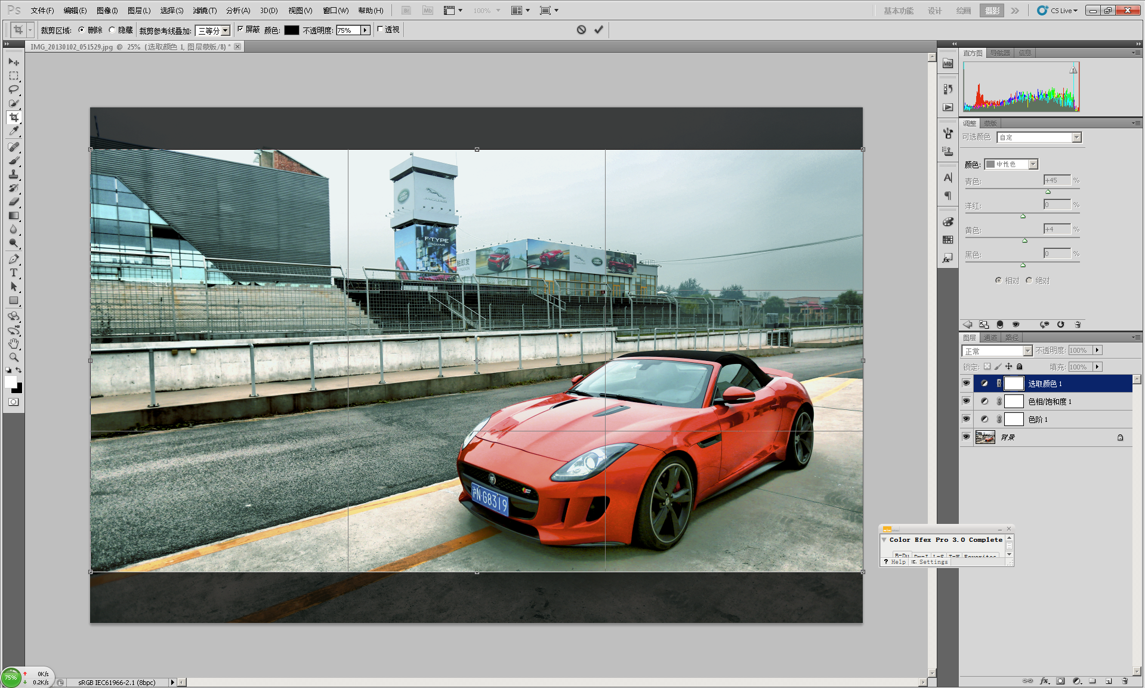Screen dimensions: 1145x688
Task: Cancel the current crop operation
Action: [x=581, y=30]
